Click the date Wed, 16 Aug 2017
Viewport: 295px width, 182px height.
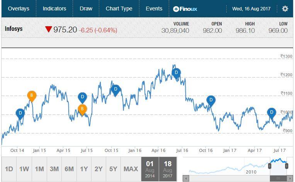coord(251,8)
